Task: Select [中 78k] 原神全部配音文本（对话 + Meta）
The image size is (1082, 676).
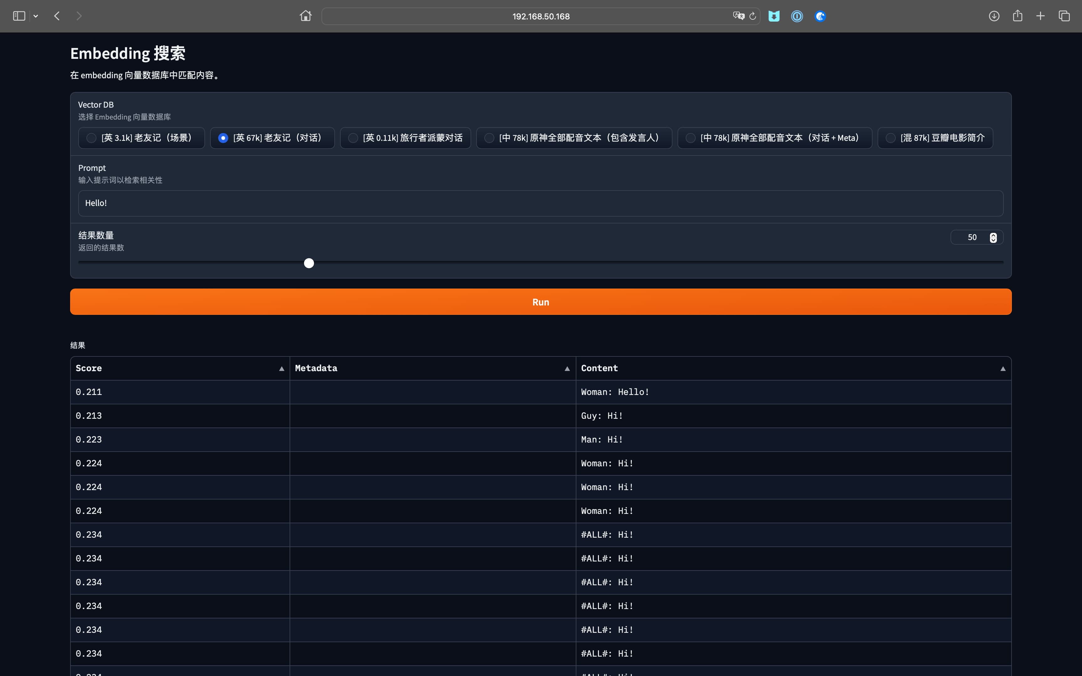Action: point(774,138)
